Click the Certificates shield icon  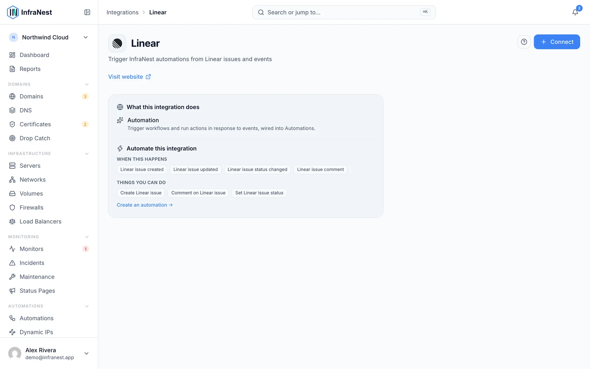12,124
